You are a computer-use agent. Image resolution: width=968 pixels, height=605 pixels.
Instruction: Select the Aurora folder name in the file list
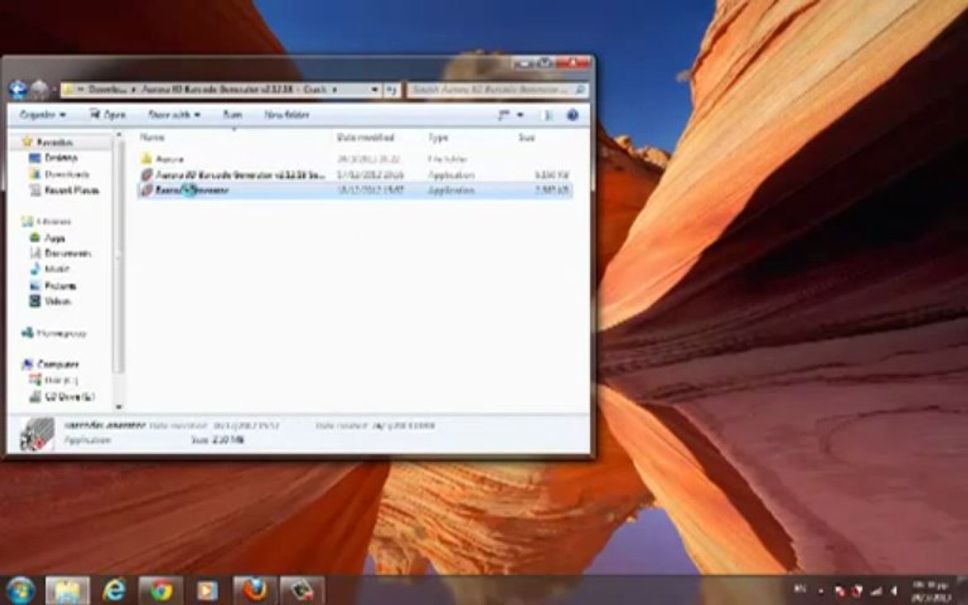(169, 159)
